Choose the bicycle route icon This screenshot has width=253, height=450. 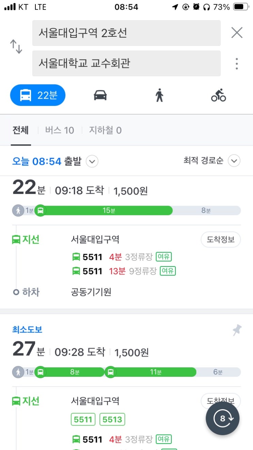tap(218, 95)
